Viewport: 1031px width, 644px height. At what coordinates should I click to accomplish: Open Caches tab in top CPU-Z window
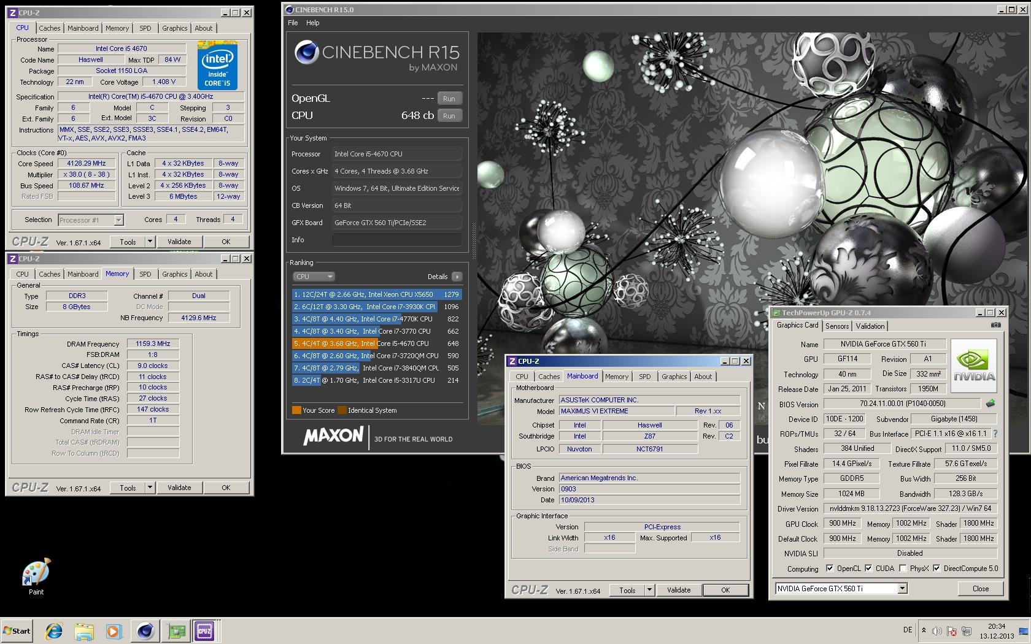pos(50,28)
